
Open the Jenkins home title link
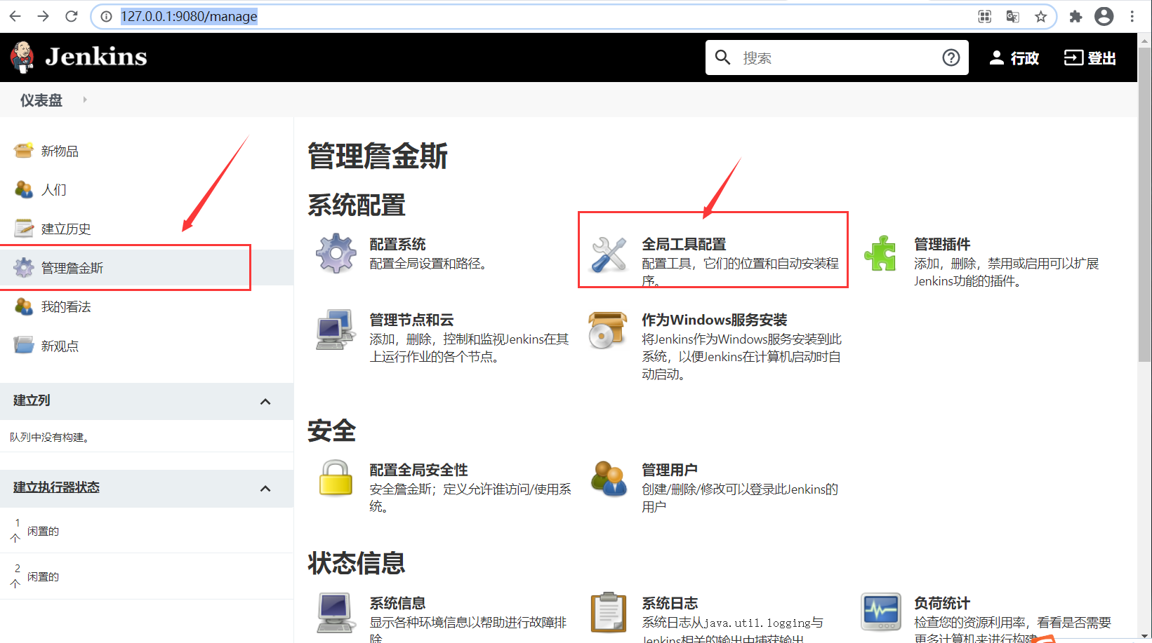(96, 57)
